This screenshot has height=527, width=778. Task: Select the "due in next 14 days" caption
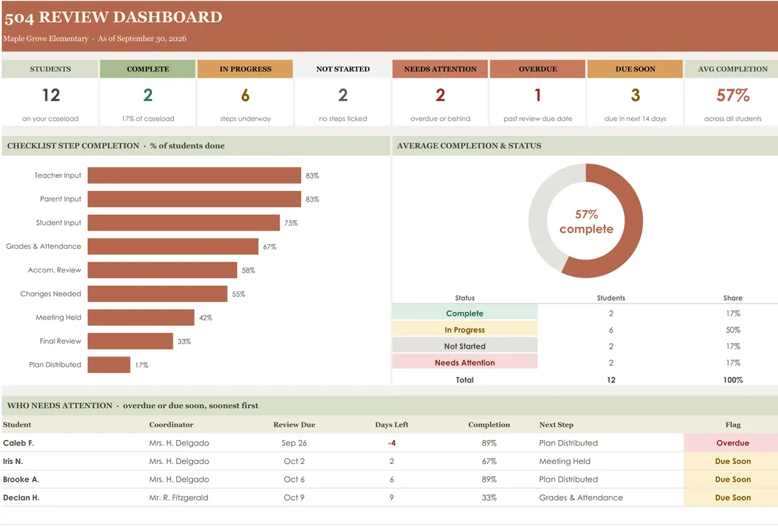pos(635,119)
